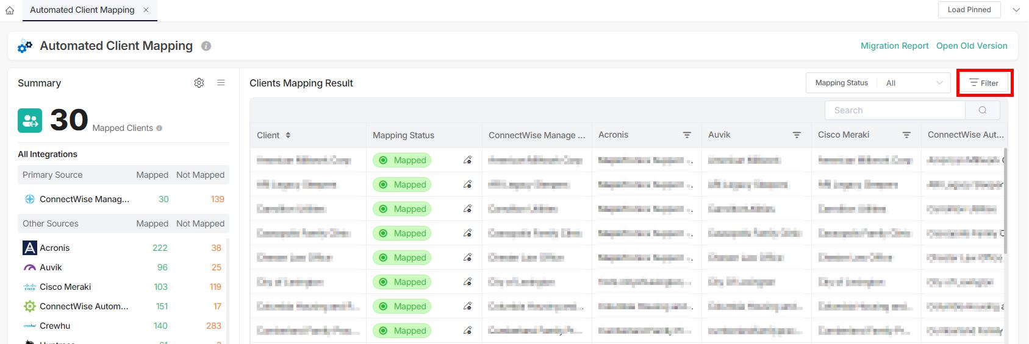1029x344 pixels.
Task: Click the search magnifier button
Action: pyautogui.click(x=983, y=110)
